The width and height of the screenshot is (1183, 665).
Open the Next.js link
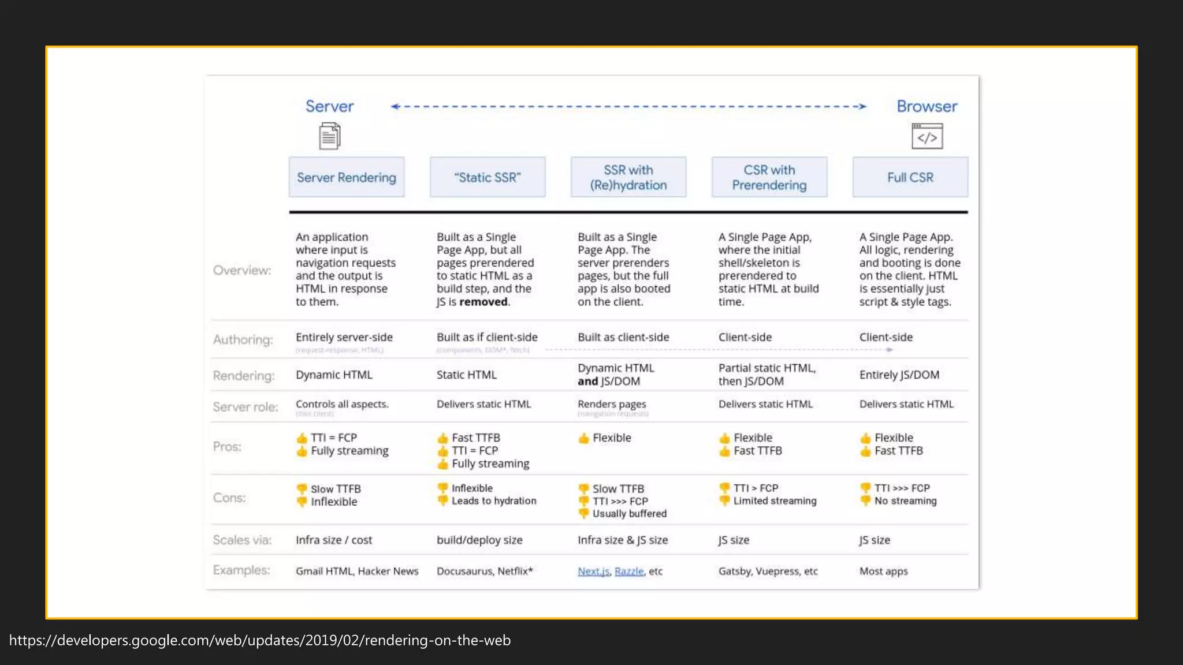(593, 571)
